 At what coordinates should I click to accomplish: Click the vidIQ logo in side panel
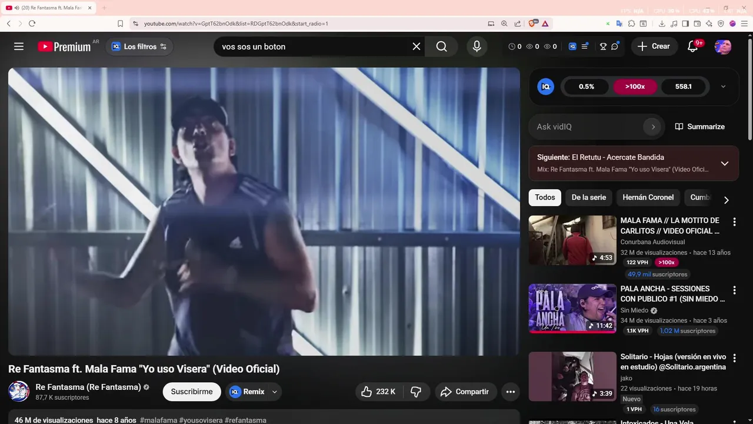click(546, 87)
